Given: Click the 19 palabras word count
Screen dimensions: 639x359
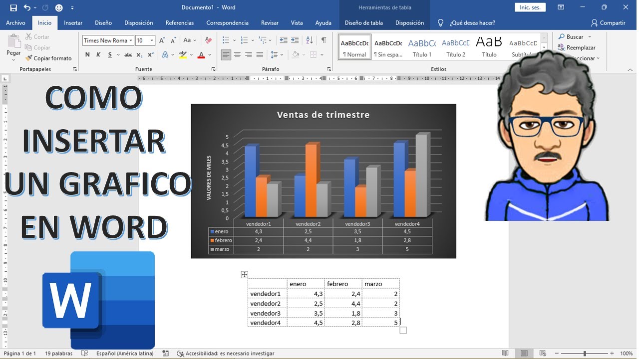Looking at the screenshot, I should 58,354.
